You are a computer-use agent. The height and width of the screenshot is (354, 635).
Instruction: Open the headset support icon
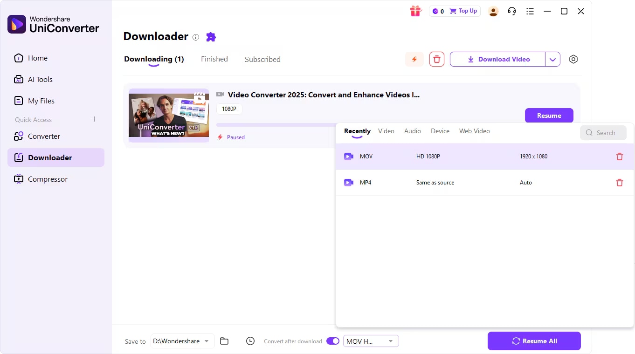pyautogui.click(x=512, y=11)
